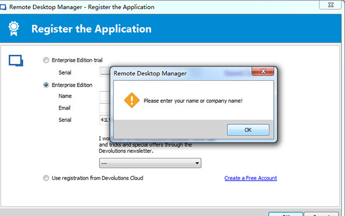Click the 'Devolutions newsletter.' text line
This screenshot has height=216, width=345.
click(x=126, y=151)
